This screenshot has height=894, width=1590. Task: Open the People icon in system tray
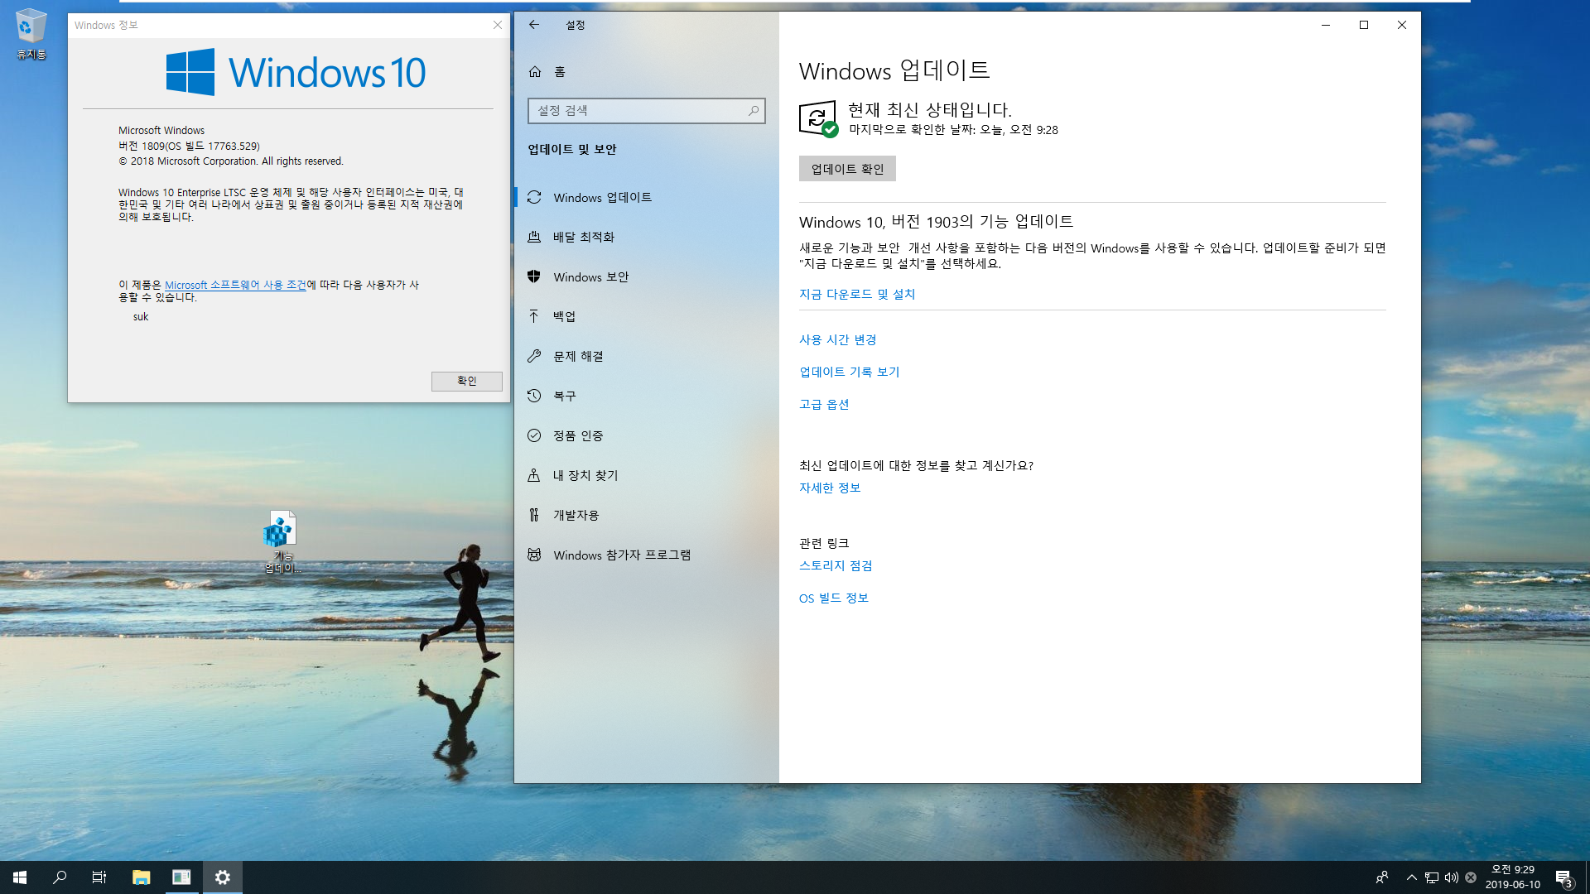(x=1381, y=877)
